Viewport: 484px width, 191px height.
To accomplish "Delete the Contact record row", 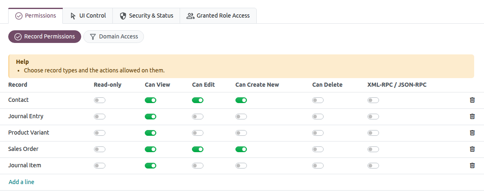I will [x=472, y=100].
